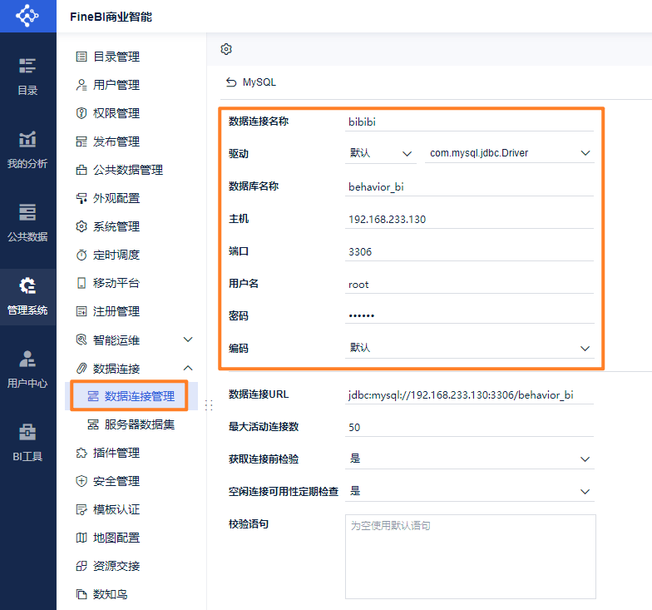Open 用户管理 menu item
The width and height of the screenshot is (652, 610).
pyautogui.click(x=116, y=85)
